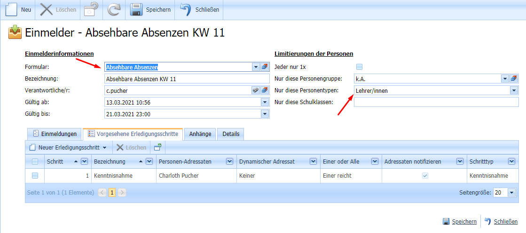The image size is (526, 233).
Task: Toggle the select-all checkbox in grid header
Action: (x=35, y=162)
